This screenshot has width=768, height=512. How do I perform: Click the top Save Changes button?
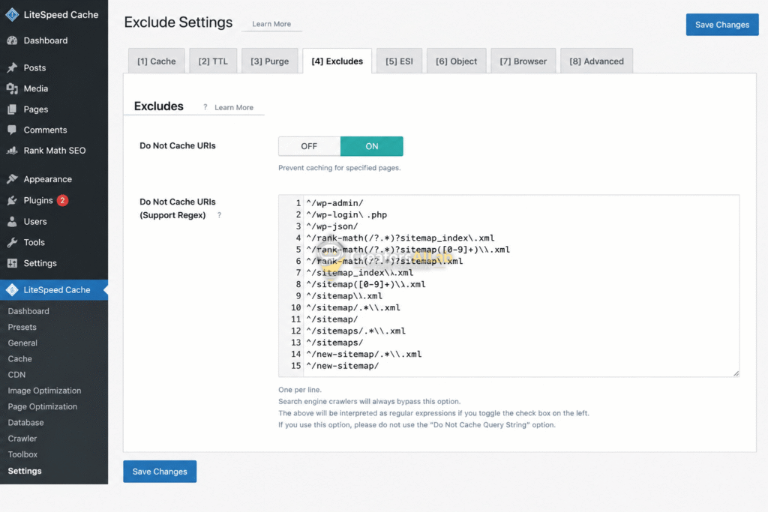tap(722, 25)
